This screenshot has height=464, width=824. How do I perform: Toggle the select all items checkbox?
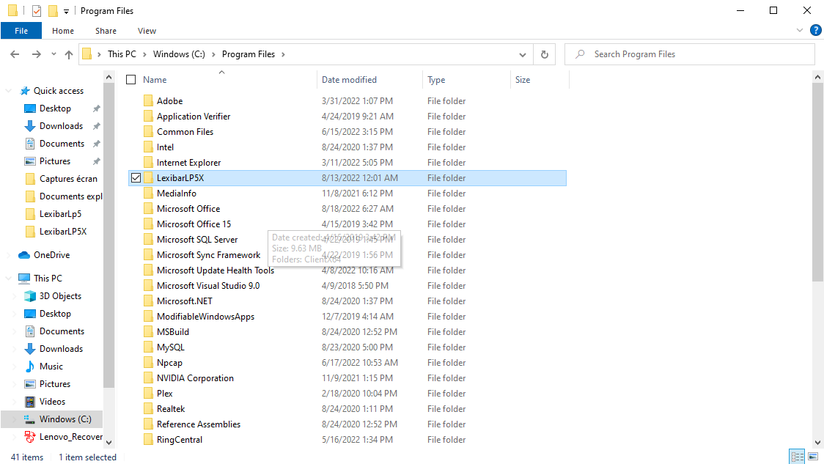pyautogui.click(x=131, y=80)
